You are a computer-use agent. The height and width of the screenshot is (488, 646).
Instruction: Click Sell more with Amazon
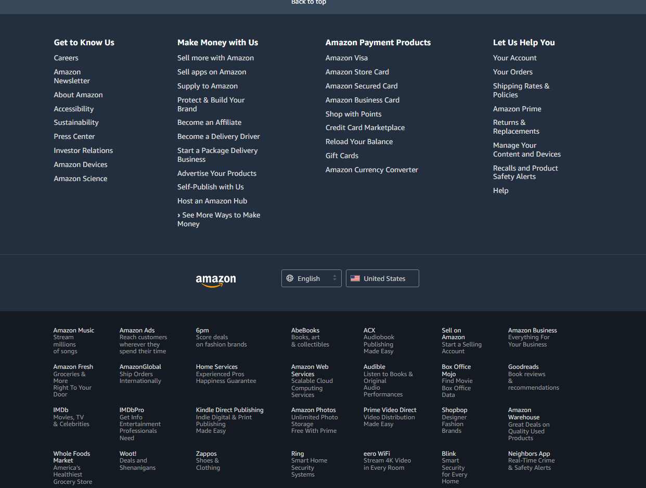pos(216,58)
